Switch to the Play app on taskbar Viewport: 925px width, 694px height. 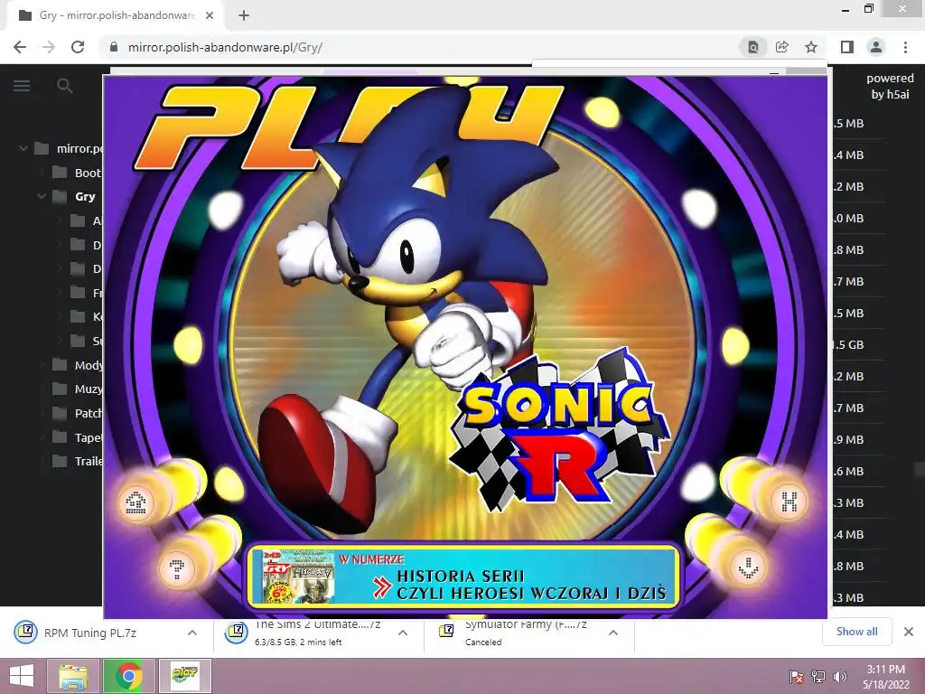184,676
